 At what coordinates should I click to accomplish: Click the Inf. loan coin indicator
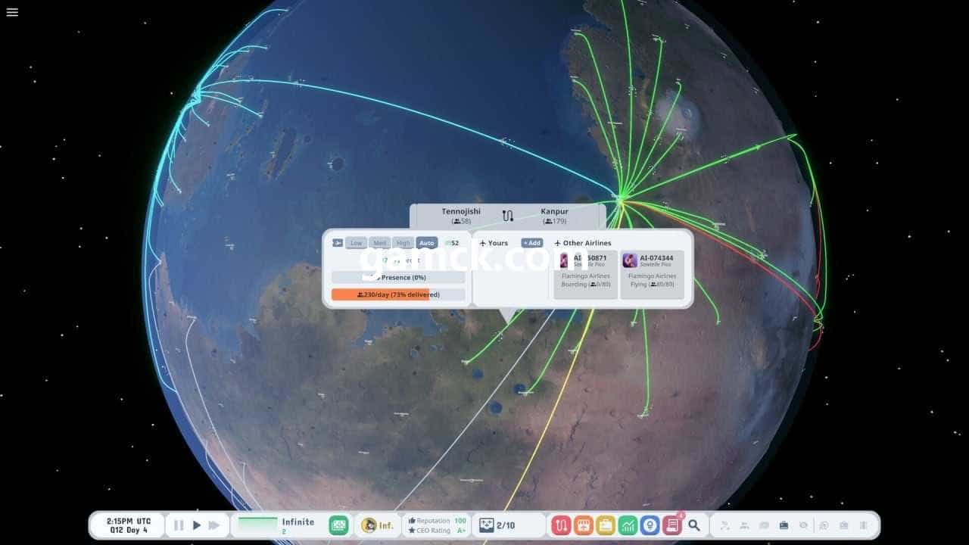378,525
